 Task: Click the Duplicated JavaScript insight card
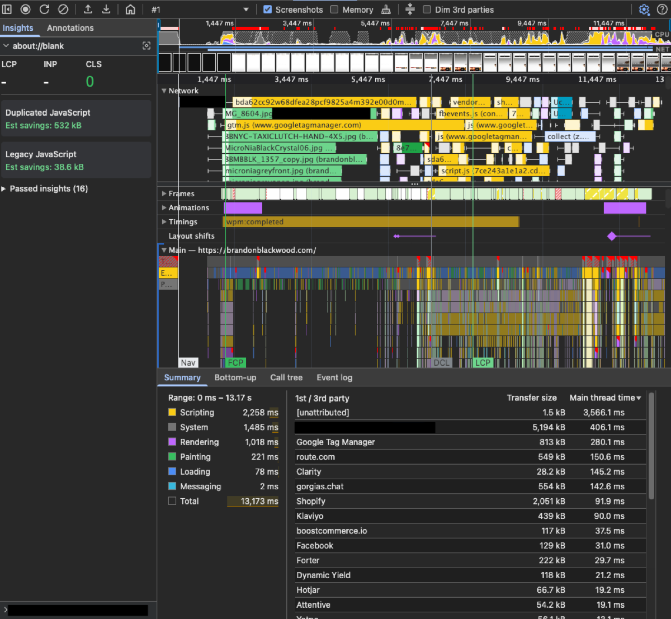click(76, 118)
